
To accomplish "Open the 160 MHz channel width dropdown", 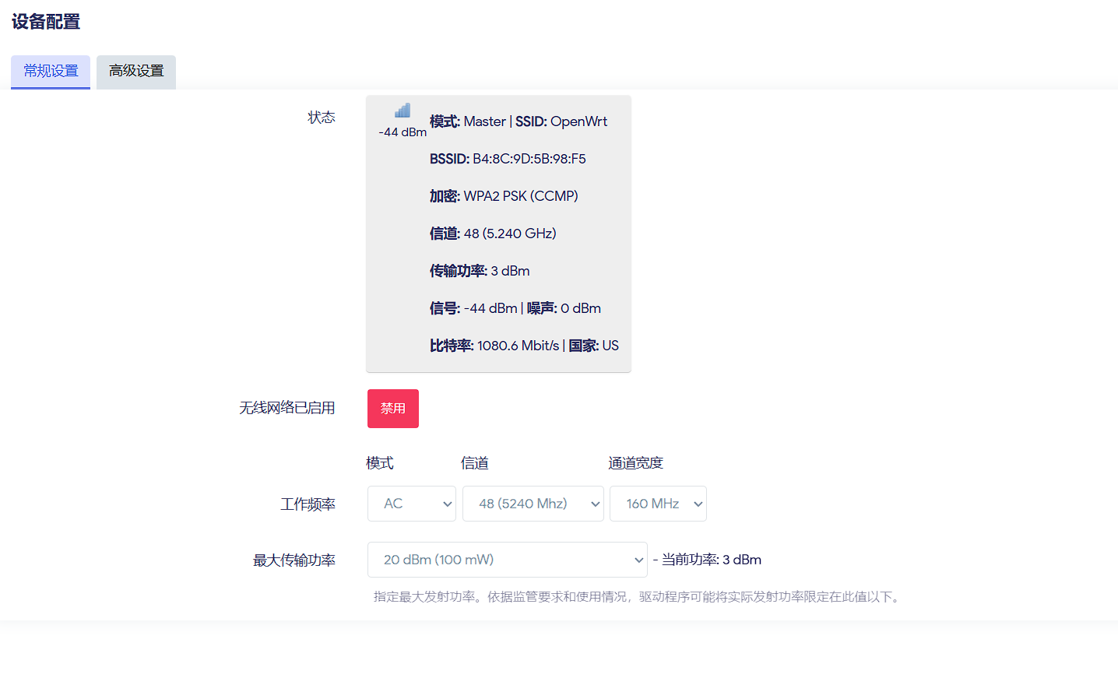I will 658,504.
